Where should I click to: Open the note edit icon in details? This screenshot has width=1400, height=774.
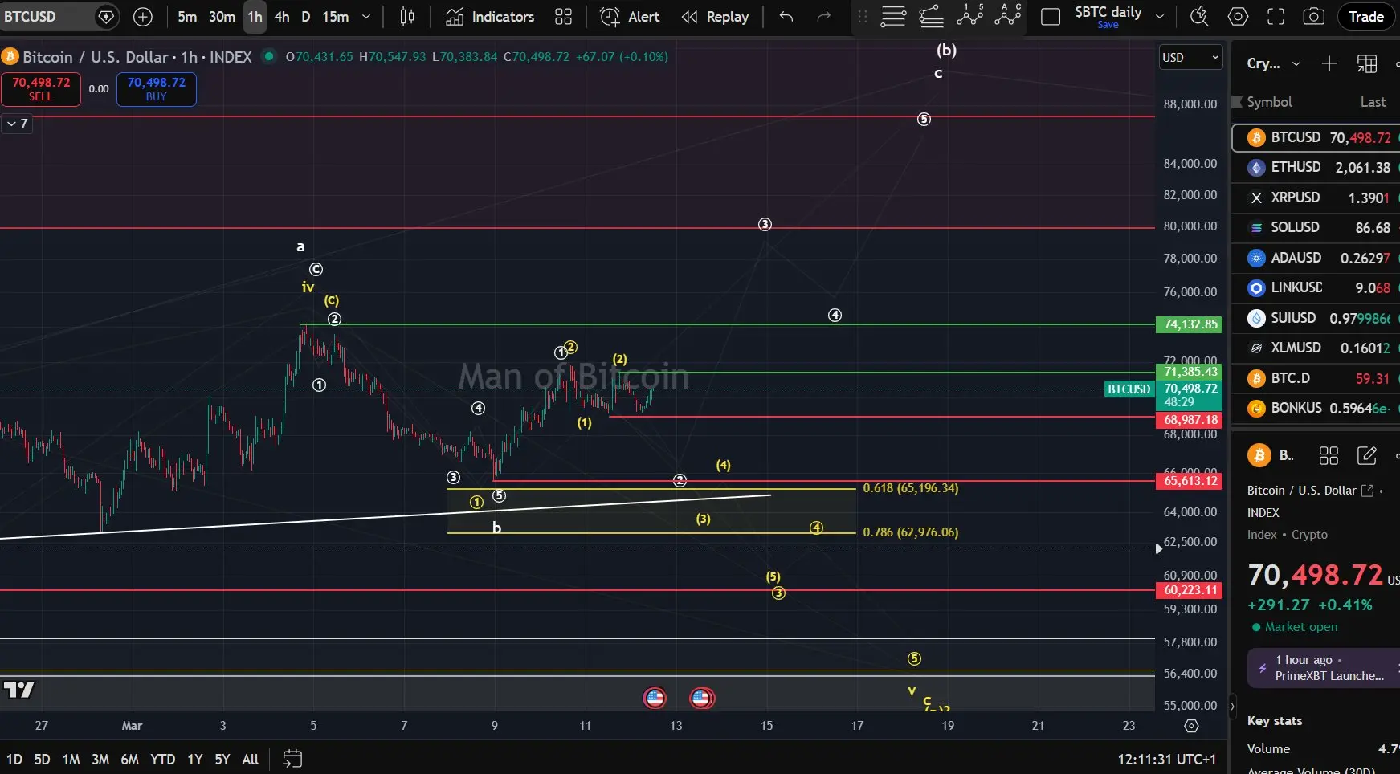[1366, 456]
